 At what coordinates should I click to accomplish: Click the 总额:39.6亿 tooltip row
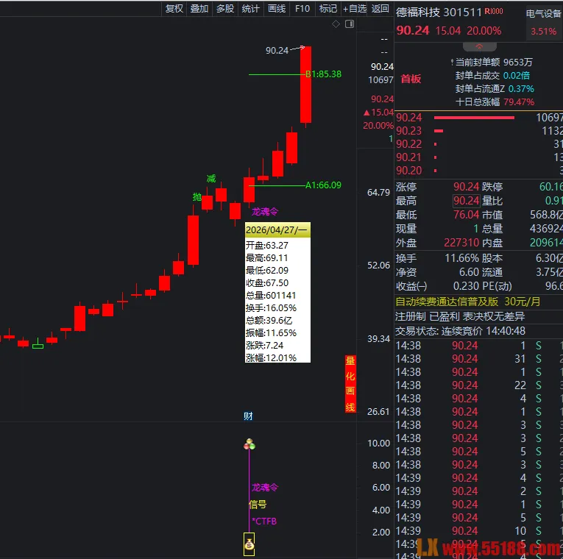pyautogui.click(x=277, y=321)
